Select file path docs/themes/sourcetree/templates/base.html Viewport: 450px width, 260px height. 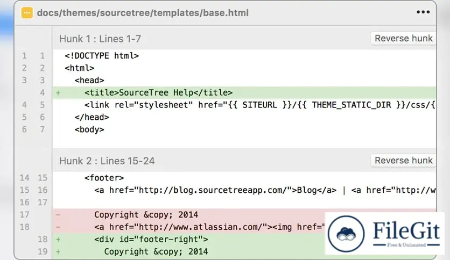tap(143, 13)
